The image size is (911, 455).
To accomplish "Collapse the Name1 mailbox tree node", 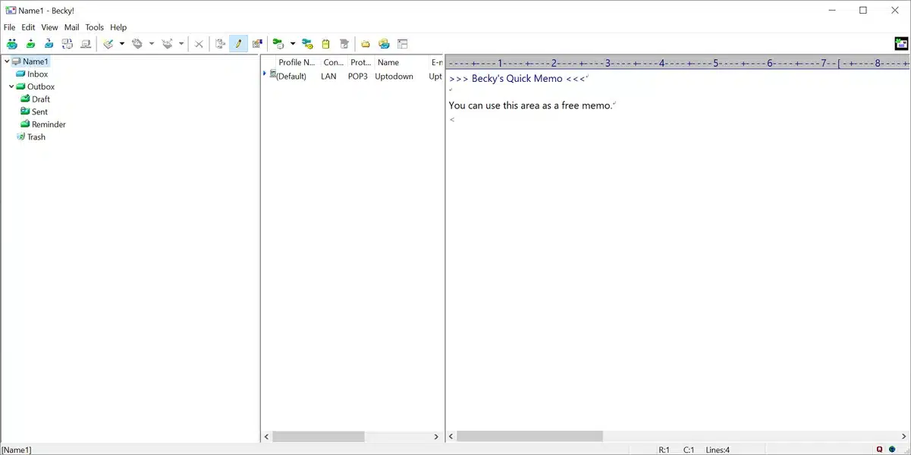I will pos(7,61).
